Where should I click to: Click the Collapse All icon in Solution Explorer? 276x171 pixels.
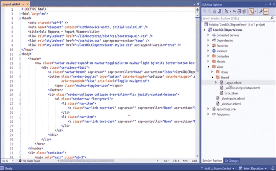point(239,12)
